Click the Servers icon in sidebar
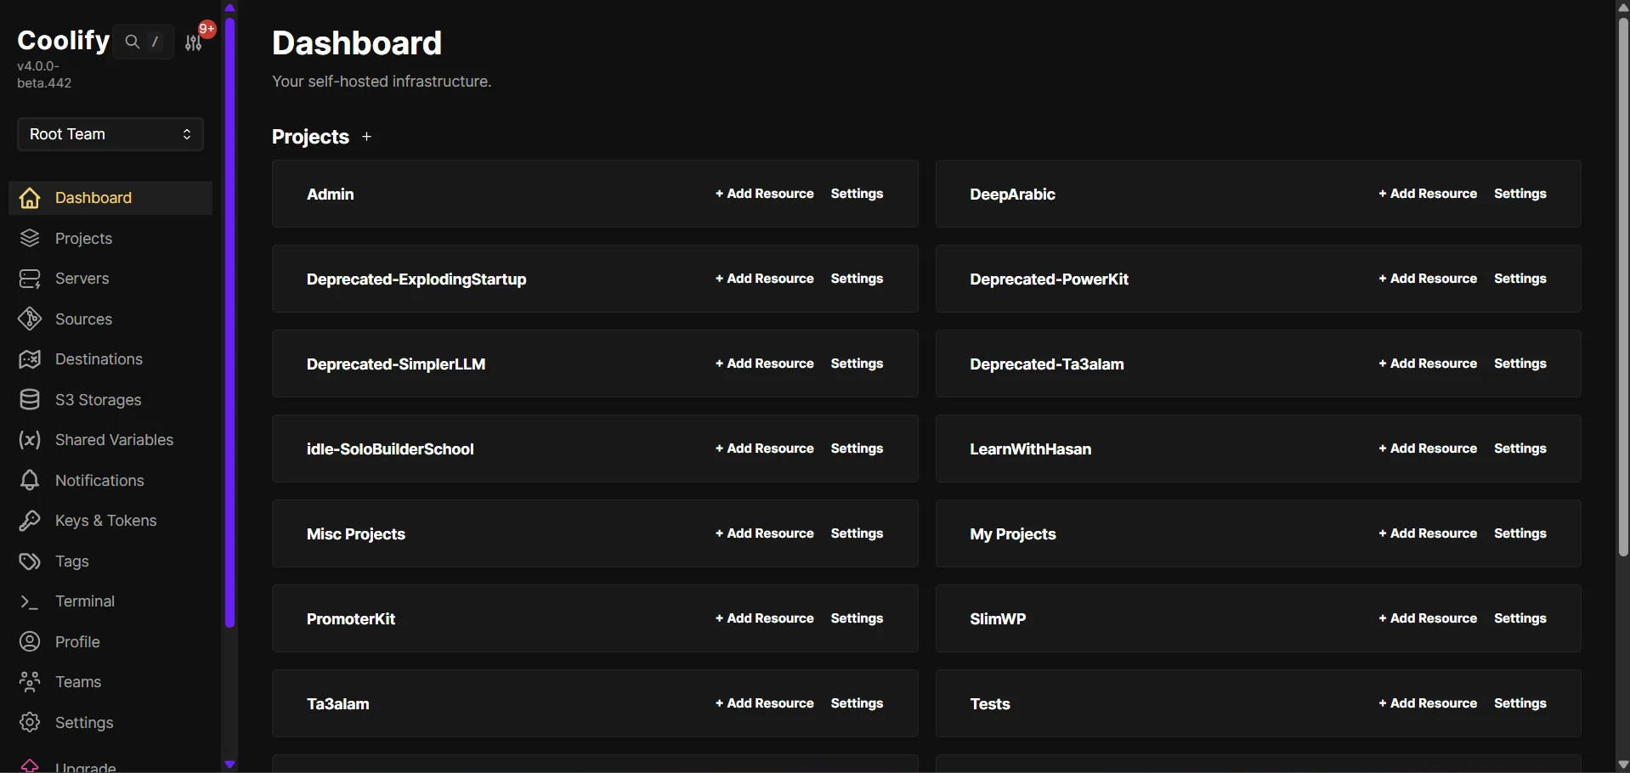 click(30, 279)
